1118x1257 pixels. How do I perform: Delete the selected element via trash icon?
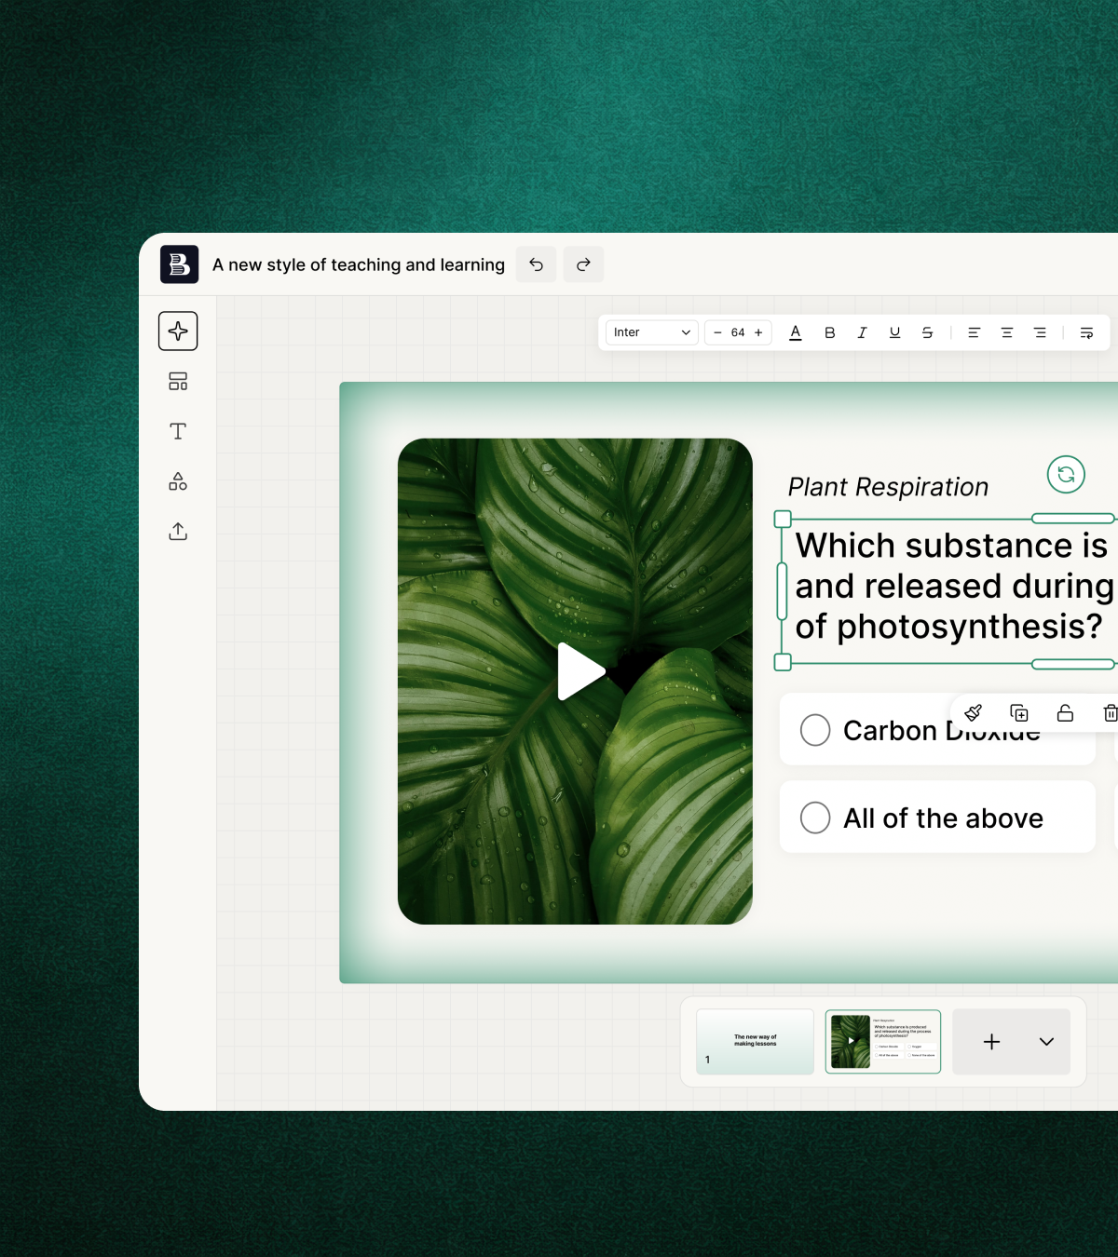click(1111, 713)
